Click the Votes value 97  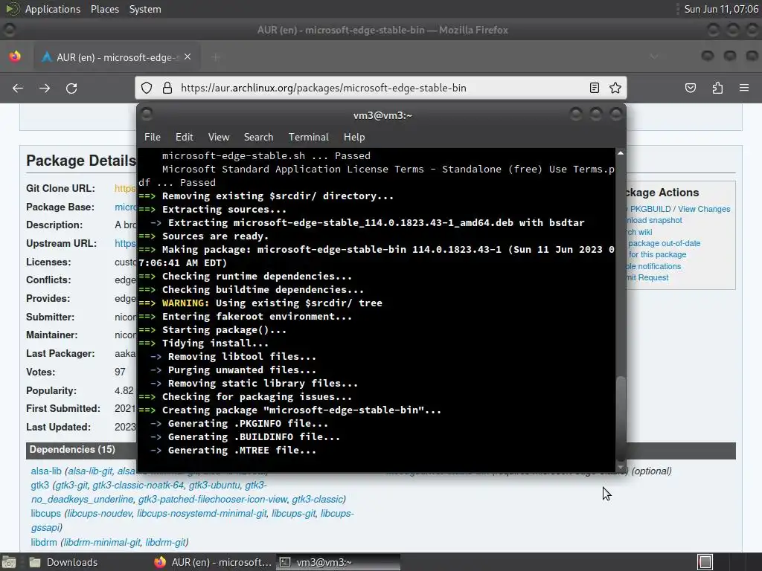coord(120,372)
